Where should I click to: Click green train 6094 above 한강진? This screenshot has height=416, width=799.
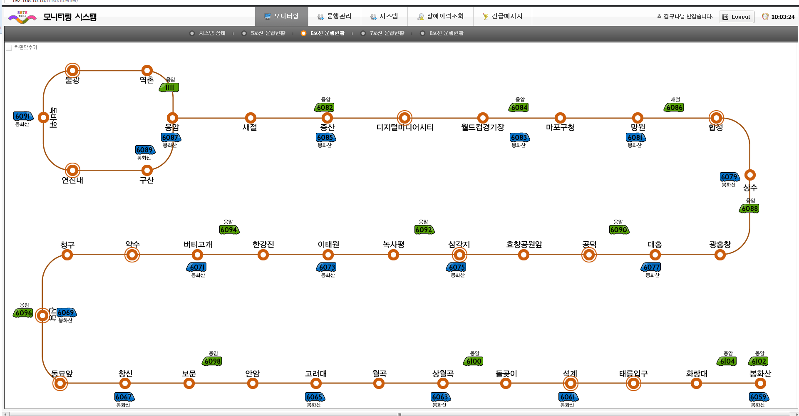pos(229,230)
